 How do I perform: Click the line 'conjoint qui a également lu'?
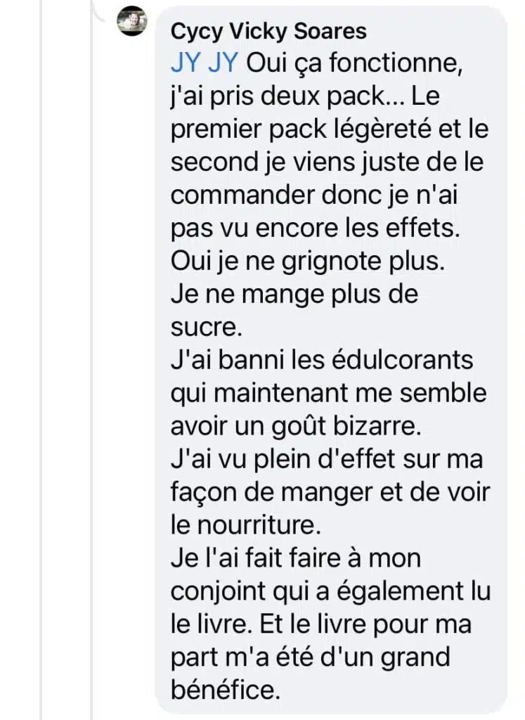tap(331, 591)
